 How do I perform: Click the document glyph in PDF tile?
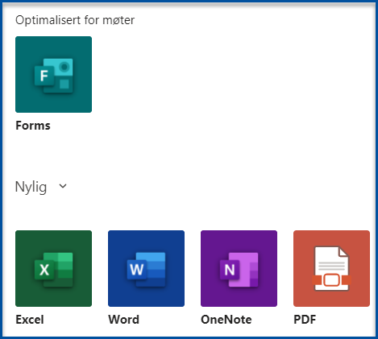331,268
